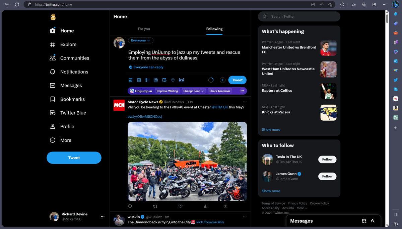Open the Change Tone dropdown
The image size is (402, 229).
(194, 91)
